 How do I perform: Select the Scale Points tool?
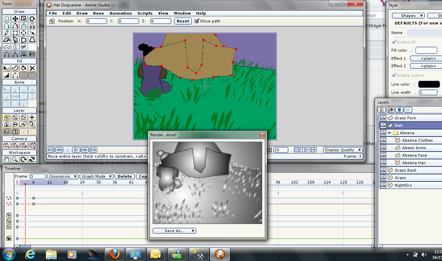(x=23, y=19)
